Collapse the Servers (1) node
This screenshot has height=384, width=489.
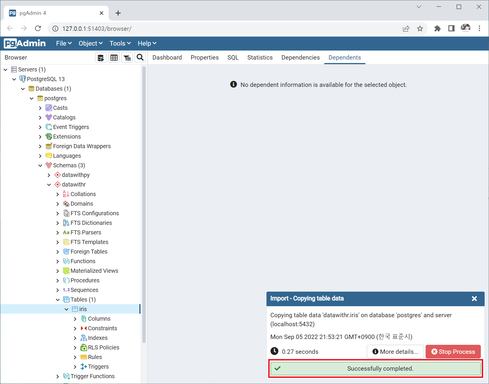coord(5,69)
